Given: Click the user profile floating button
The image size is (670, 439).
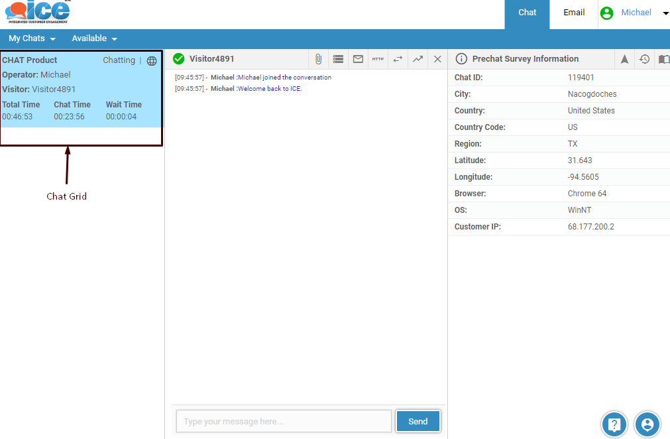Looking at the screenshot, I should [x=647, y=424].
